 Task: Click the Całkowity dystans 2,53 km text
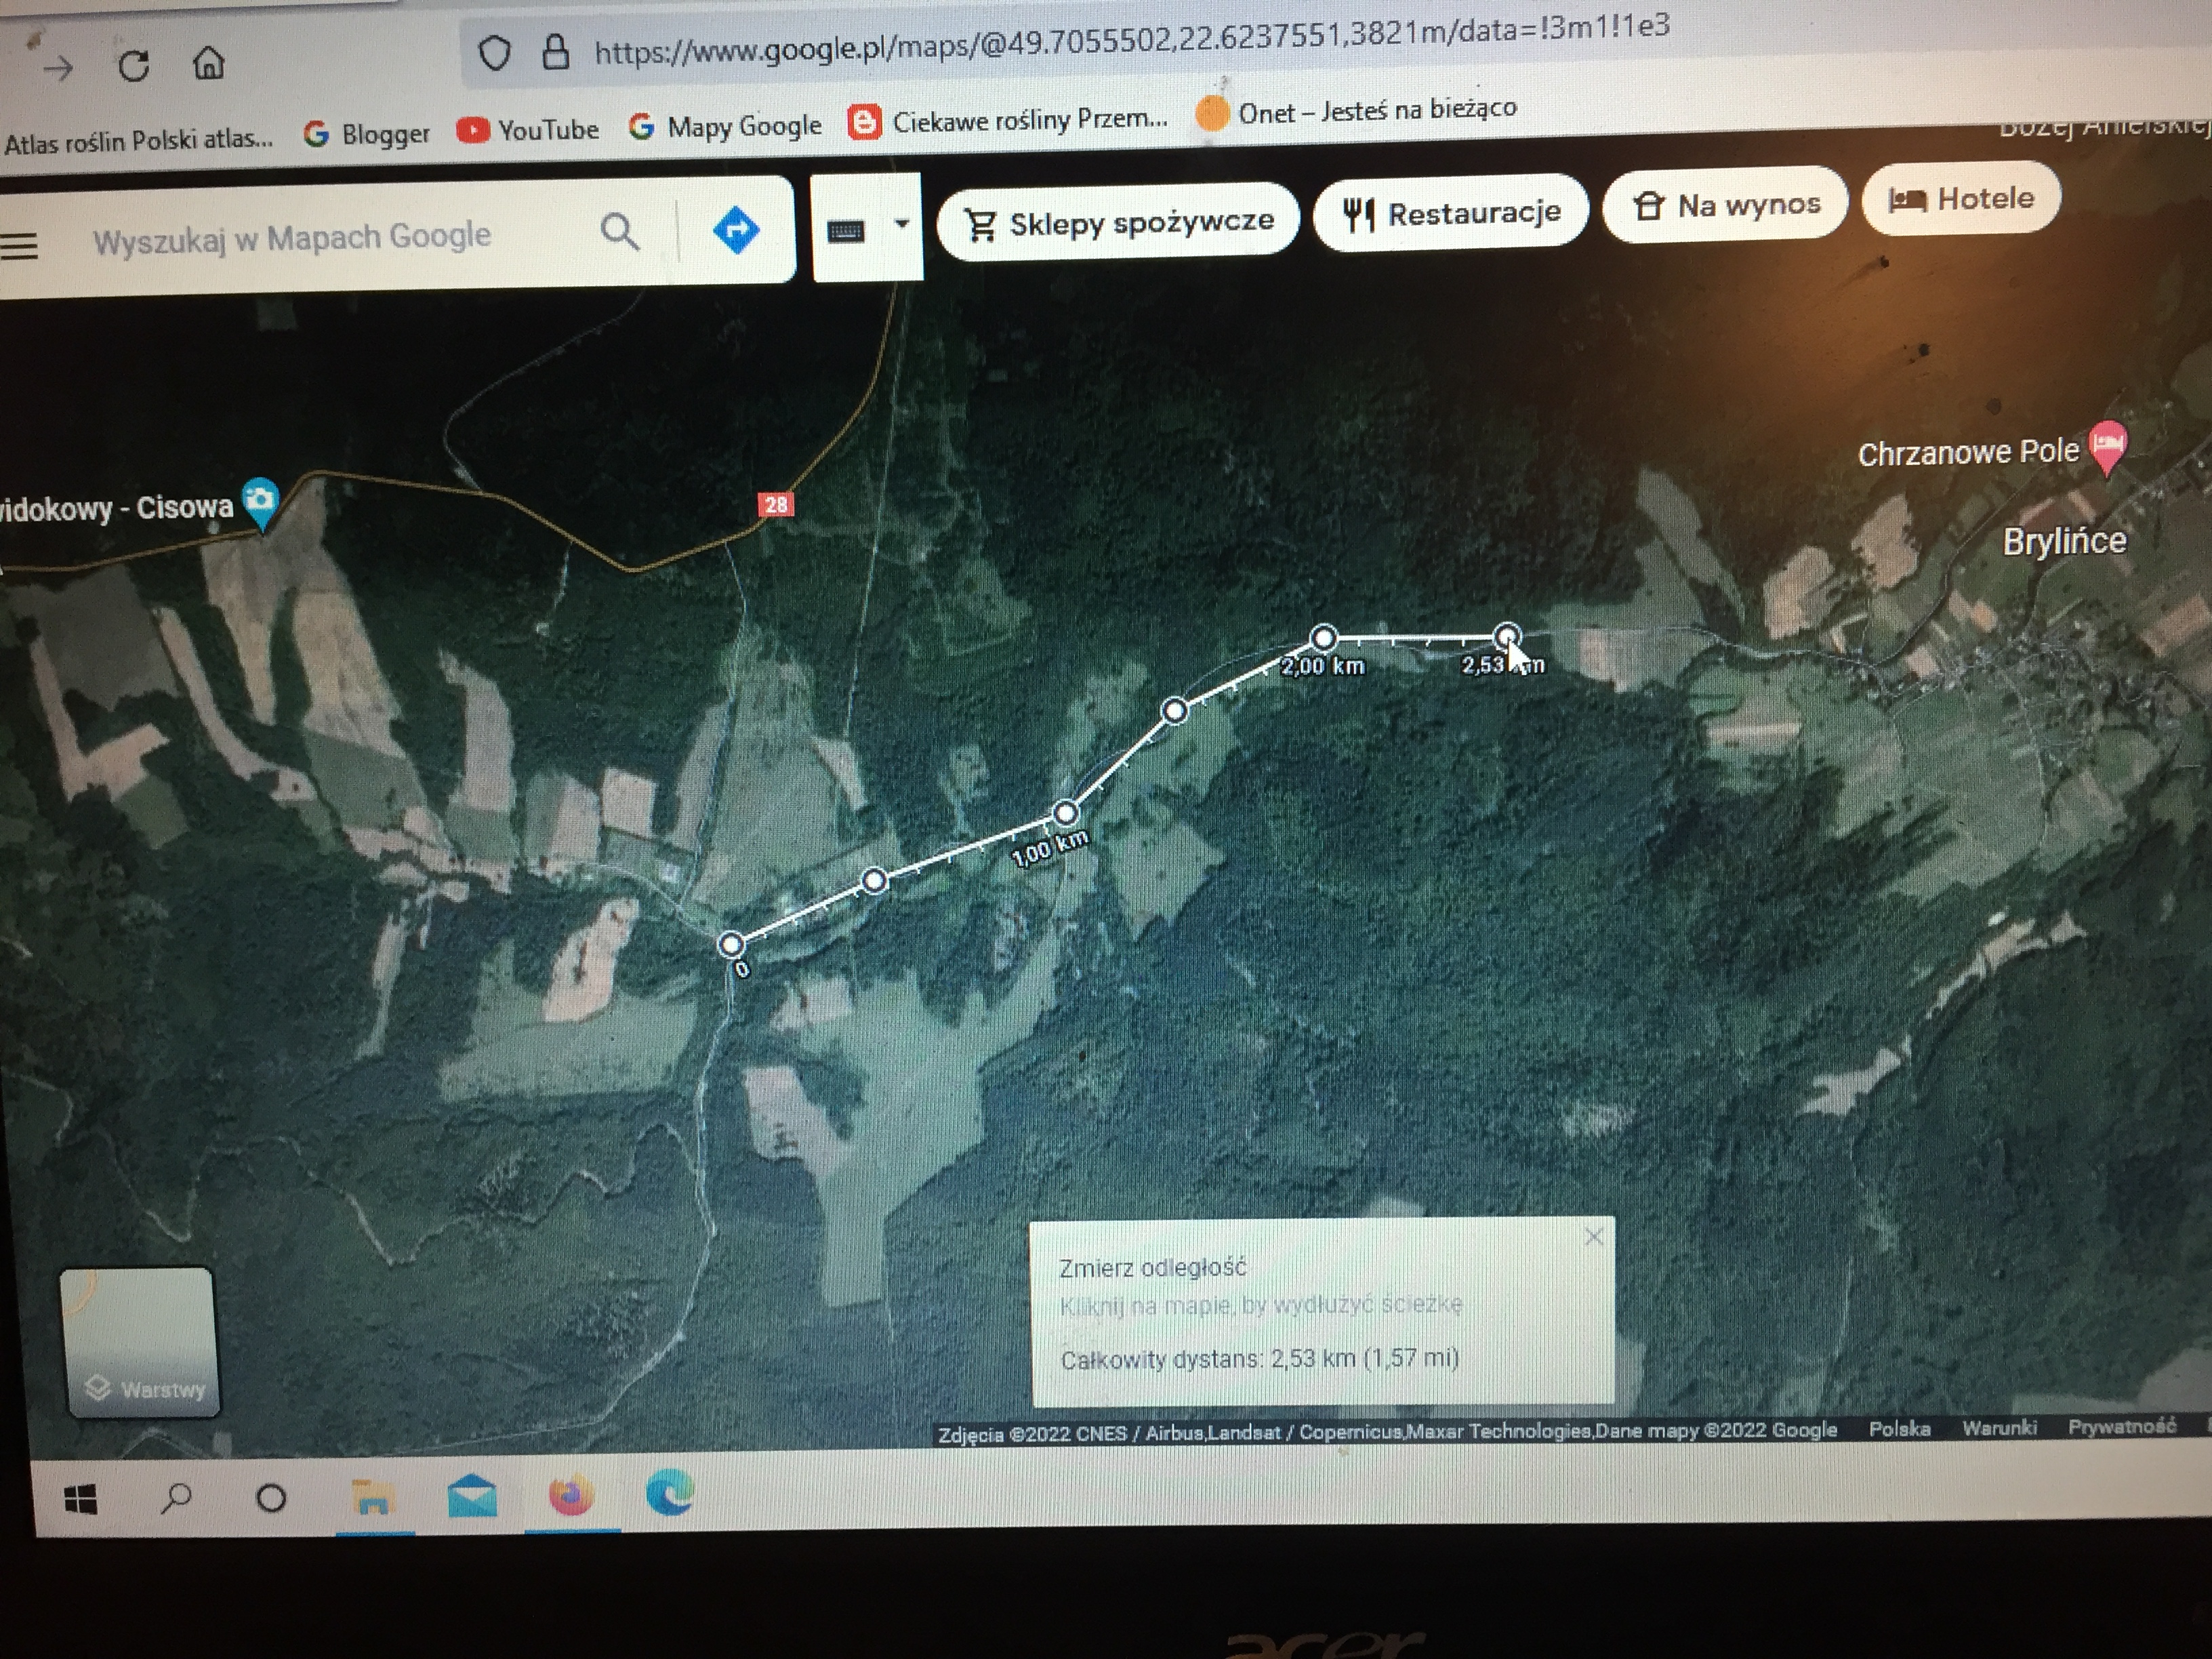1260,1359
